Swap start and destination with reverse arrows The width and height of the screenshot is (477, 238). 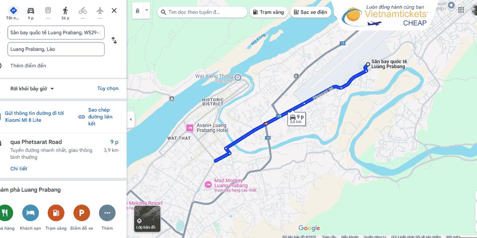[114, 40]
